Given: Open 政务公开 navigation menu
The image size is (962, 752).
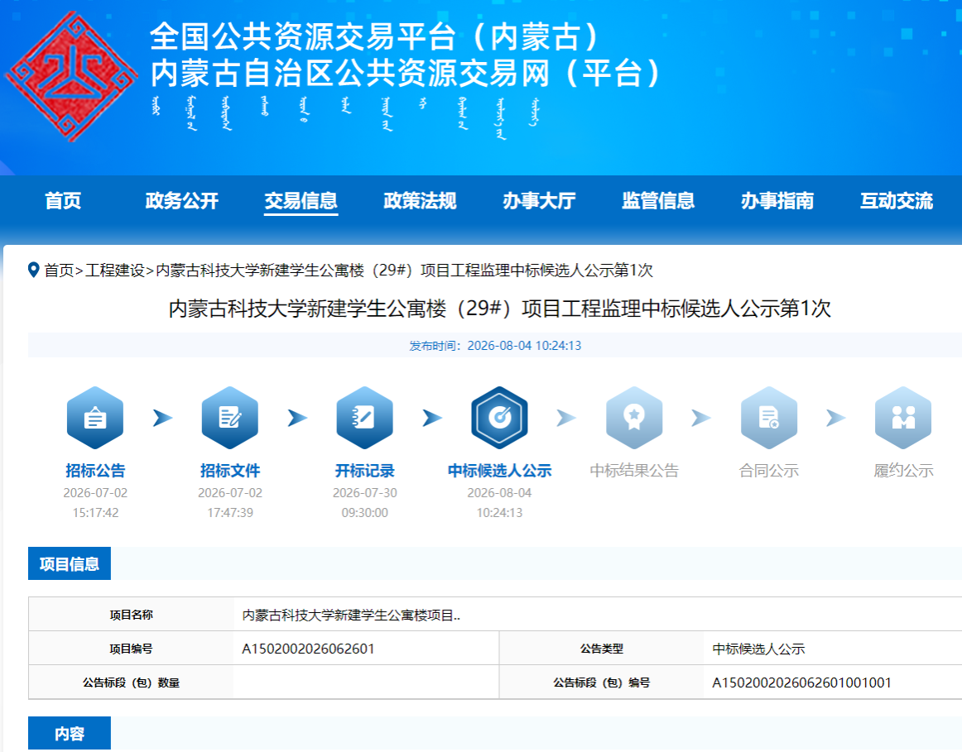Looking at the screenshot, I should (181, 200).
